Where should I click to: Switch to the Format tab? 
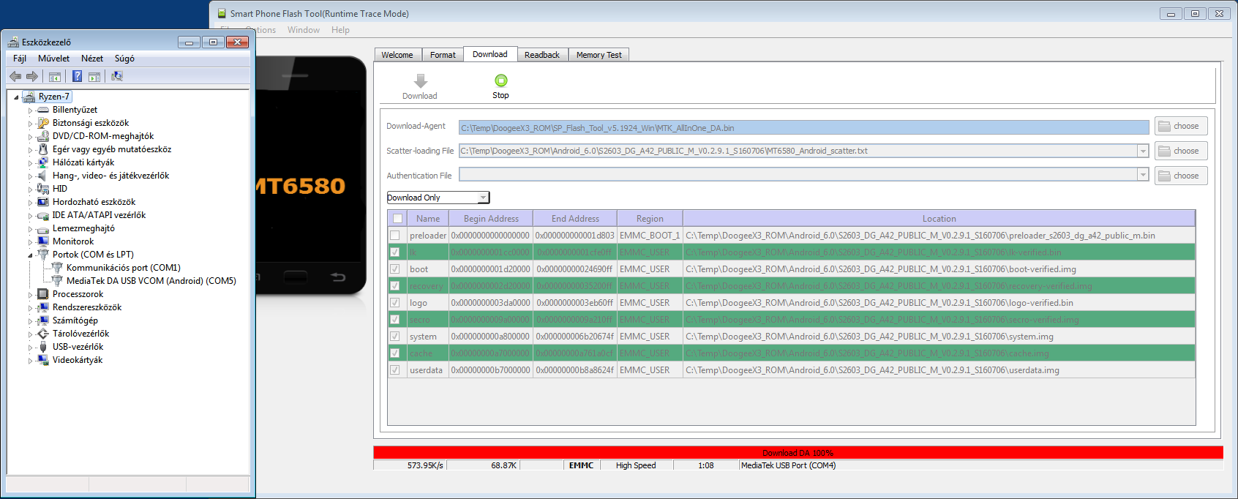443,55
